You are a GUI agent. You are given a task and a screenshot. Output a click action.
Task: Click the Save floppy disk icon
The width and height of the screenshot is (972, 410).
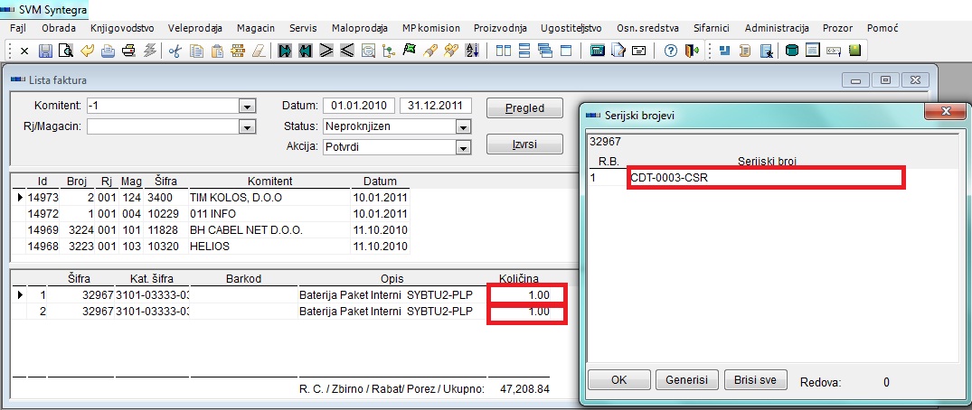(x=42, y=51)
